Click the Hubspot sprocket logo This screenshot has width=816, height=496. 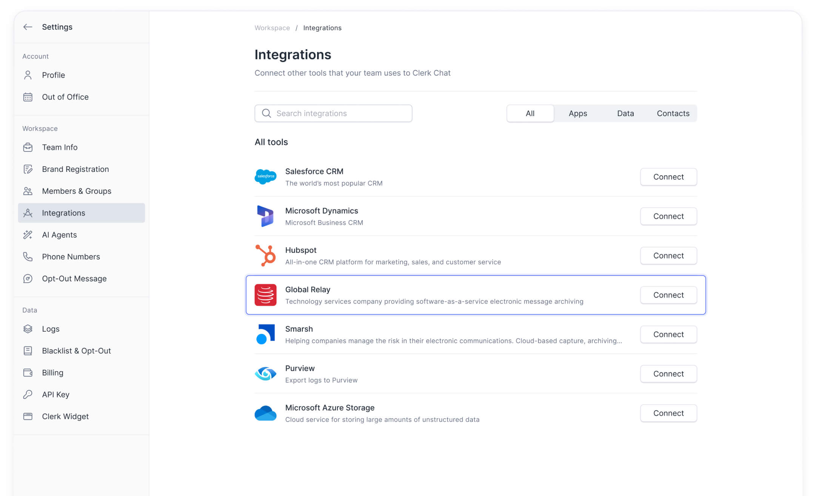265,256
